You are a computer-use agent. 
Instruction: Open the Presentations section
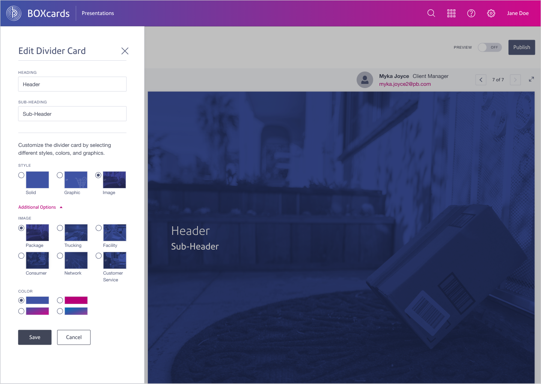click(98, 13)
